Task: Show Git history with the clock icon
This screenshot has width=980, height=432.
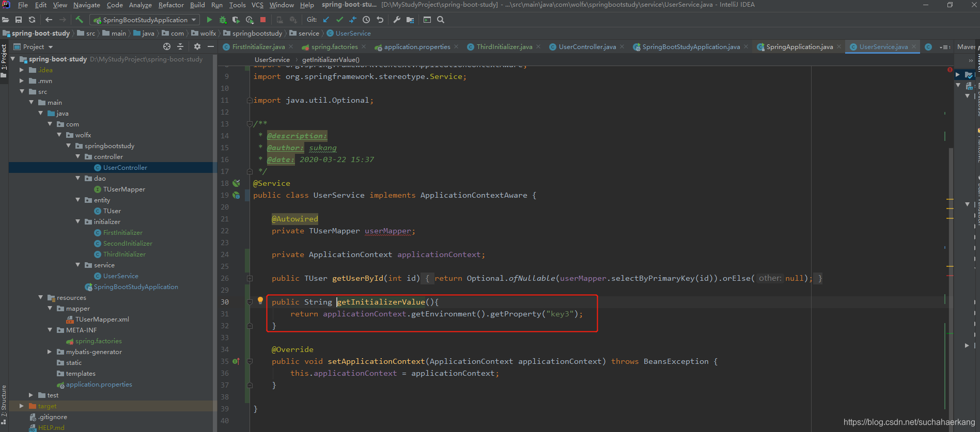Action: click(x=366, y=20)
